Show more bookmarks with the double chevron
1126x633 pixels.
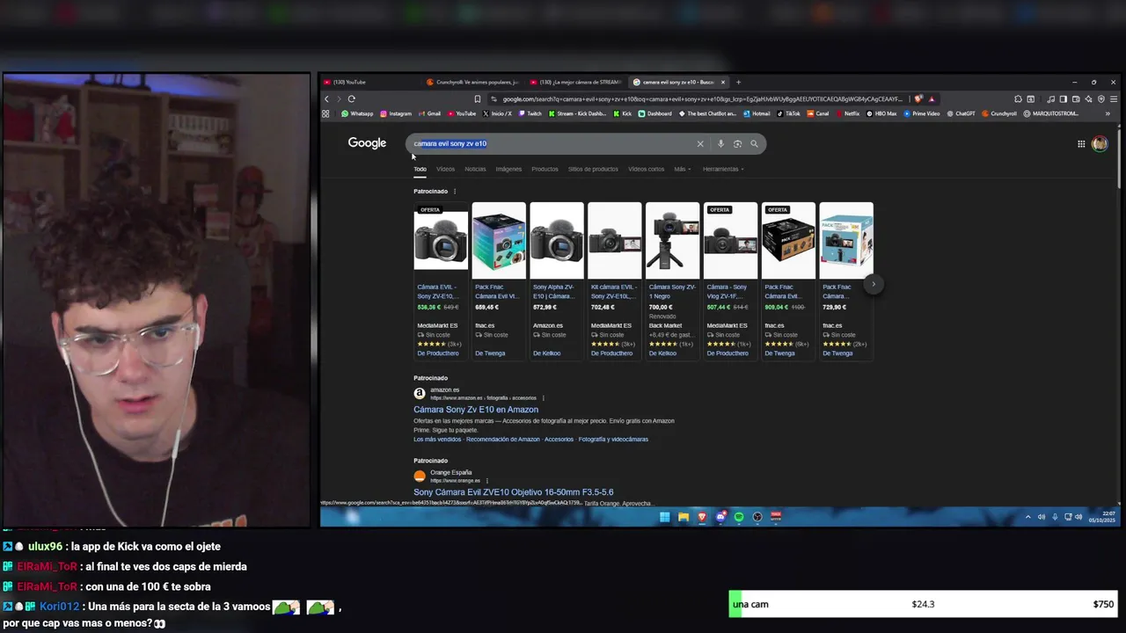1108,113
